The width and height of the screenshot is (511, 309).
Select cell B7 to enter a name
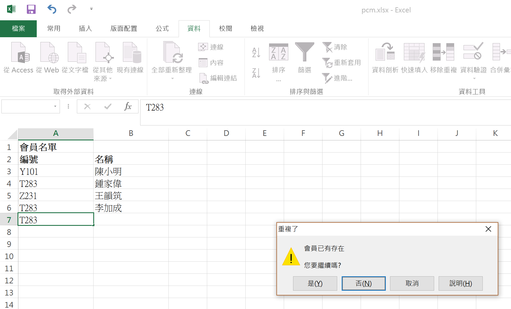131,220
